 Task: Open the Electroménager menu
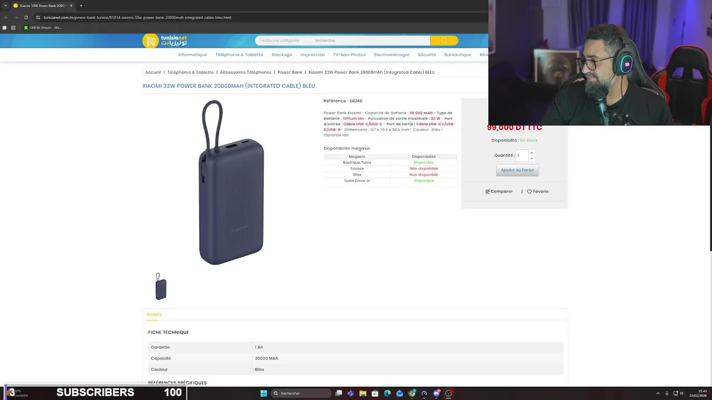pos(392,54)
